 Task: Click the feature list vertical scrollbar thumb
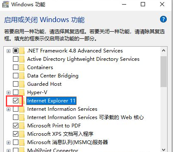point(163,72)
